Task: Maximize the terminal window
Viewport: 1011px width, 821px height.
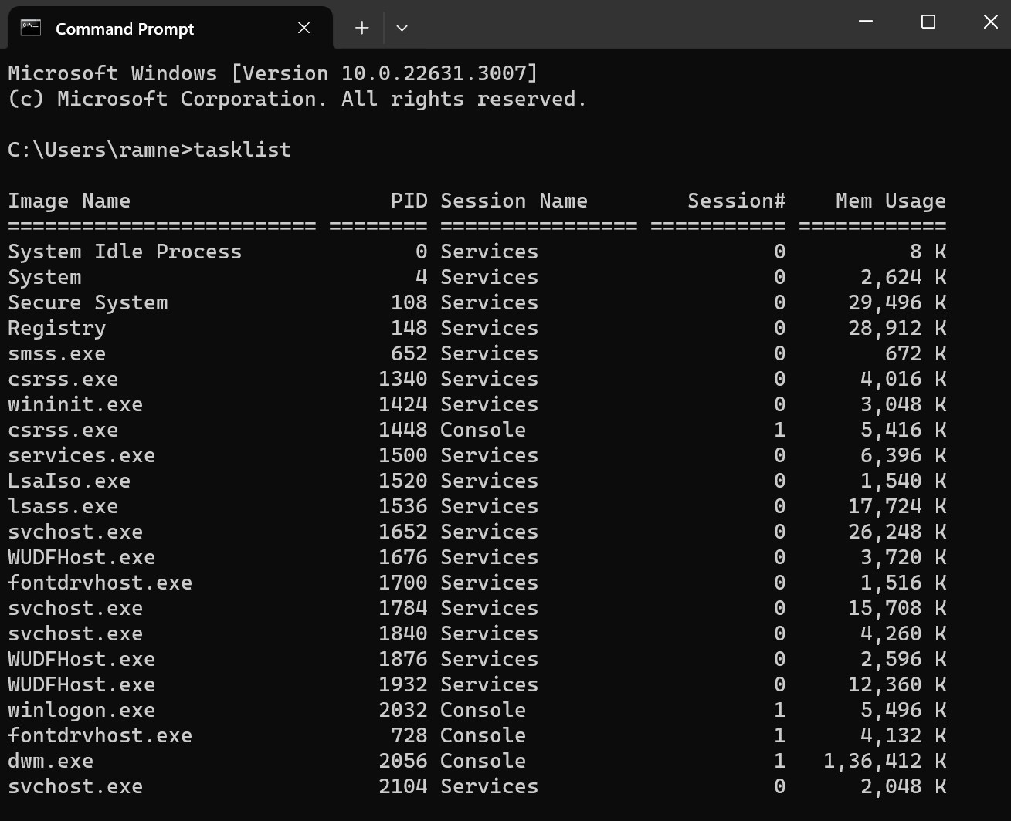Action: click(928, 22)
